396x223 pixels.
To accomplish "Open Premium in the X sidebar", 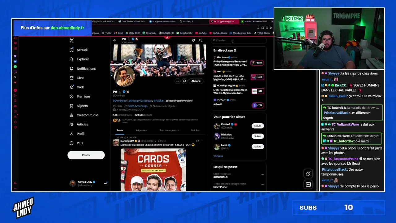I will (80, 96).
